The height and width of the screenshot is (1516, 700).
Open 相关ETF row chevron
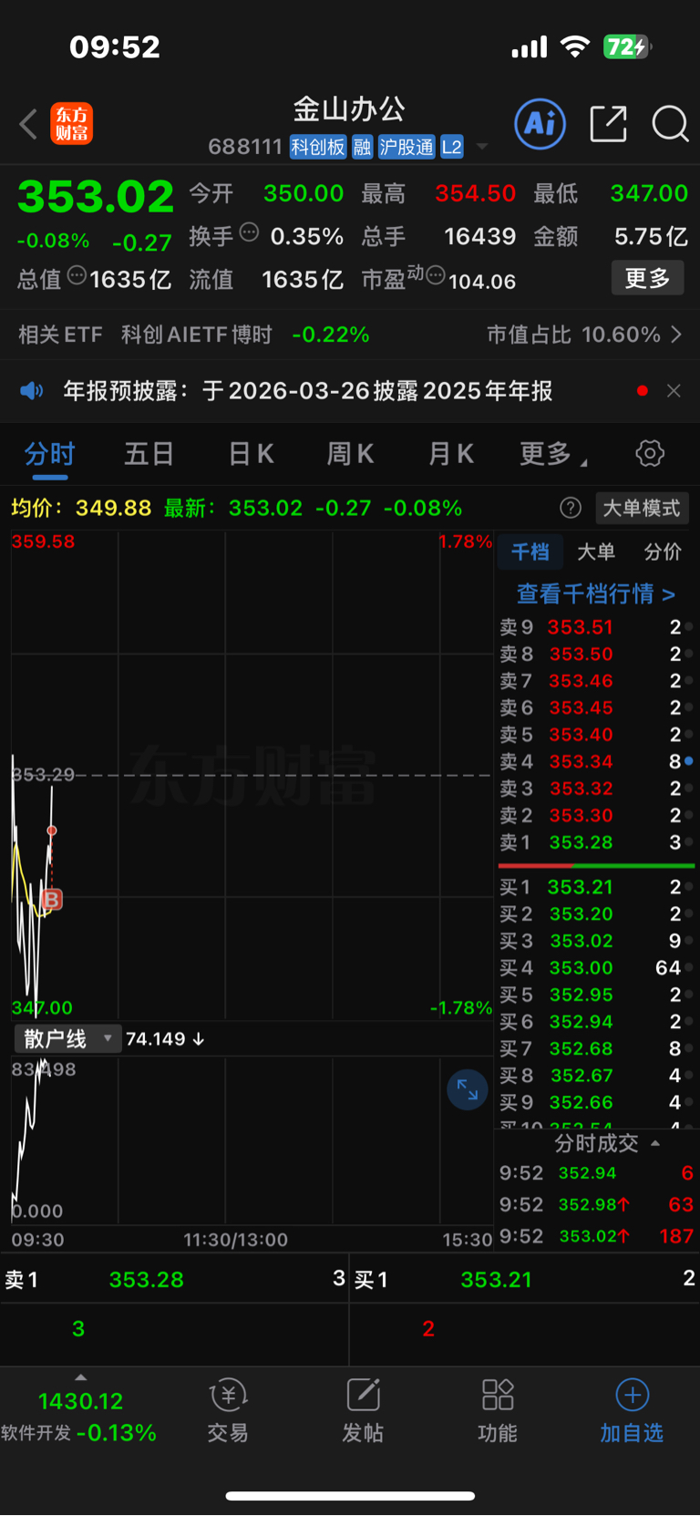676,335
